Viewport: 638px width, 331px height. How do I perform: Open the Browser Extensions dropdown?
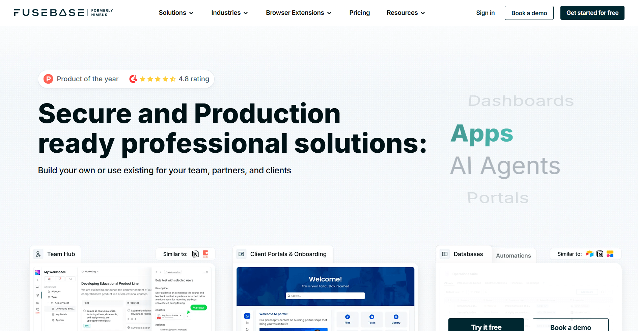click(299, 13)
